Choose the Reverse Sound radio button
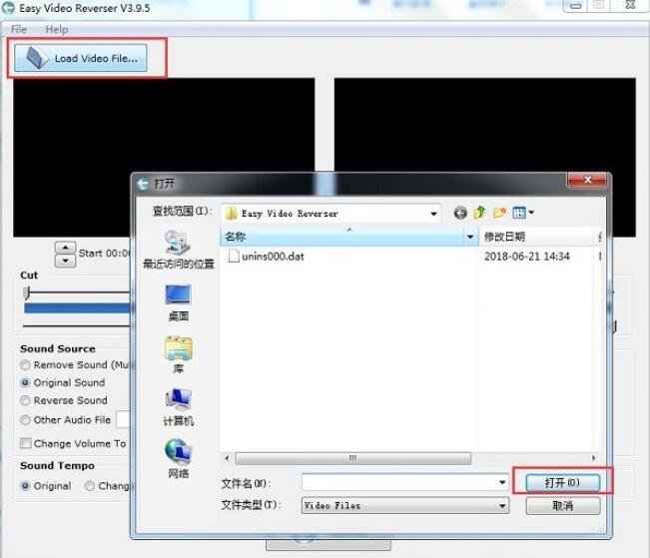Screen dimensions: 650x558 [26, 401]
